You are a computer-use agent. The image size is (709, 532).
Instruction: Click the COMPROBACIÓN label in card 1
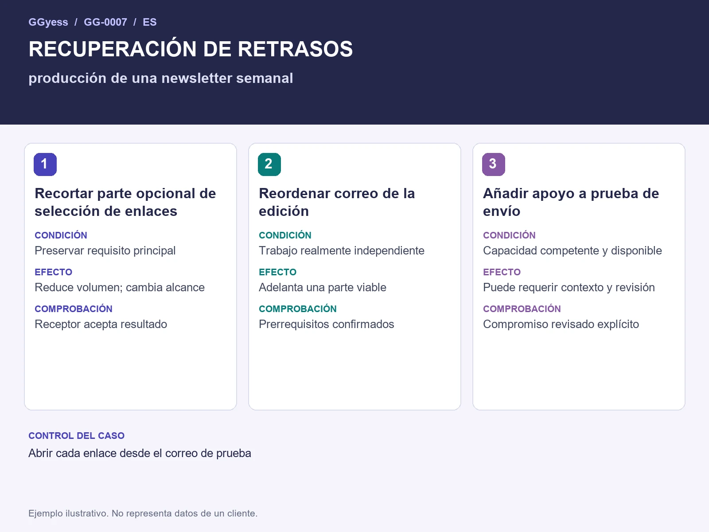(x=74, y=309)
